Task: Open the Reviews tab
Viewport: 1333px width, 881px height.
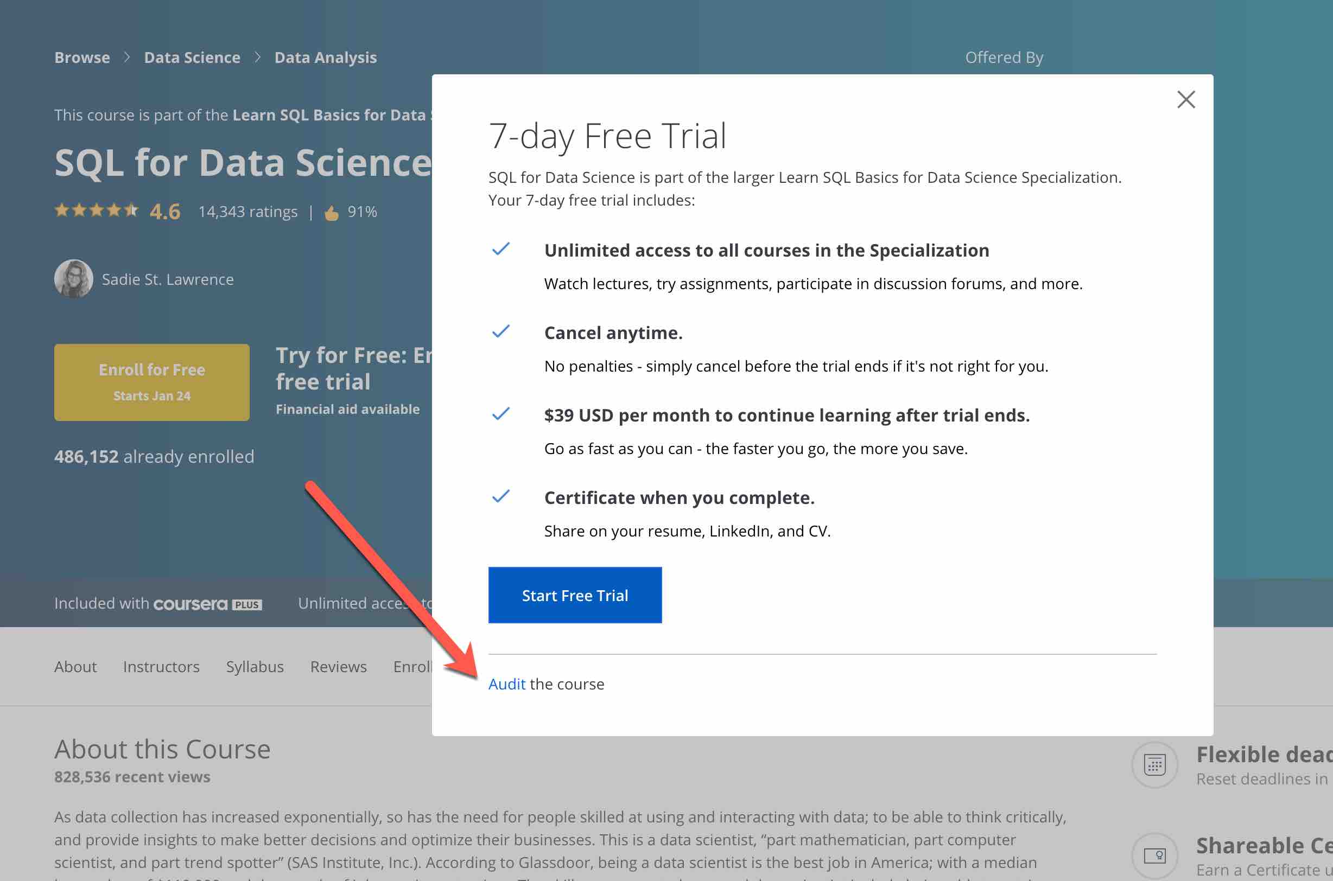Action: click(x=338, y=666)
